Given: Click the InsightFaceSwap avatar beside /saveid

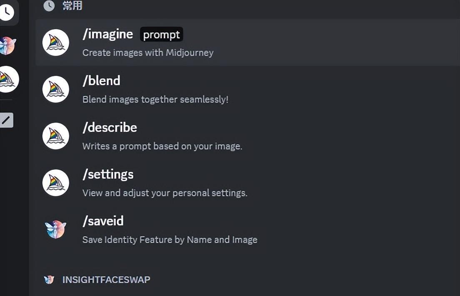Looking at the screenshot, I should pyautogui.click(x=56, y=229).
